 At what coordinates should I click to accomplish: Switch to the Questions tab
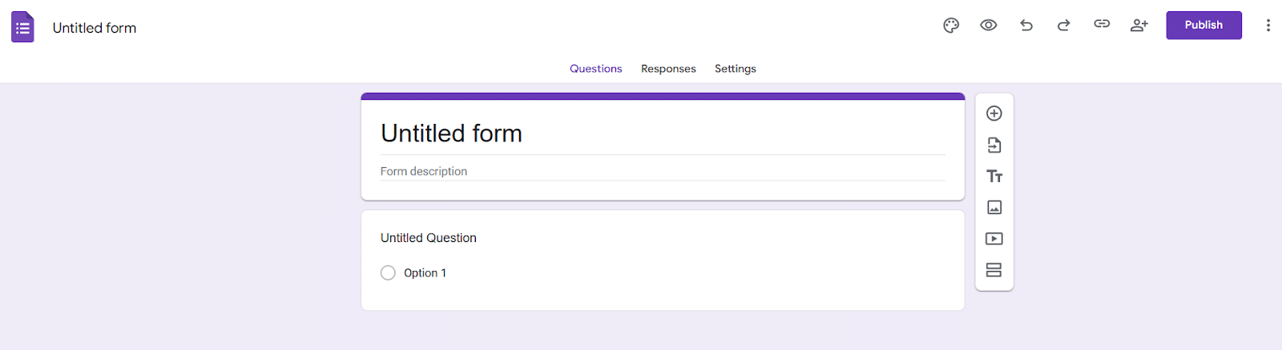point(595,69)
